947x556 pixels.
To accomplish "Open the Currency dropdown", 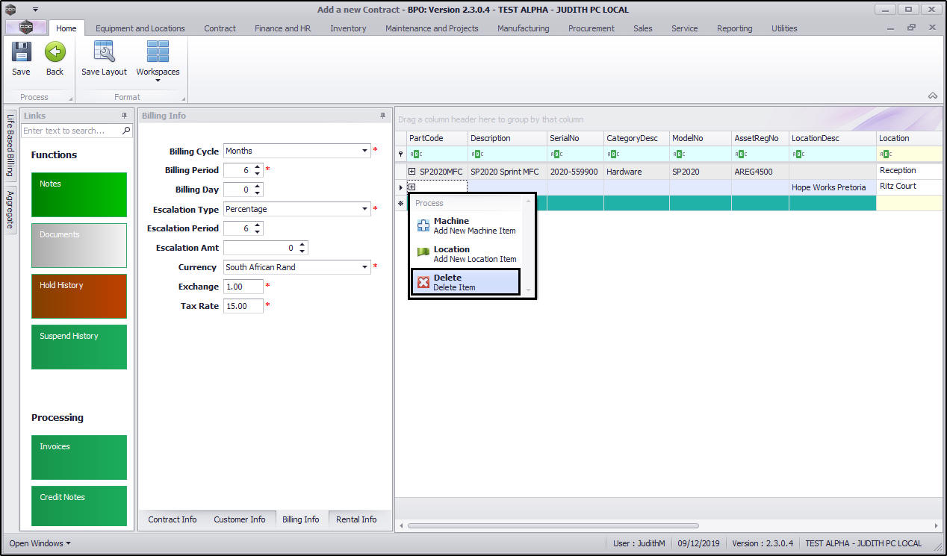I will [x=364, y=267].
